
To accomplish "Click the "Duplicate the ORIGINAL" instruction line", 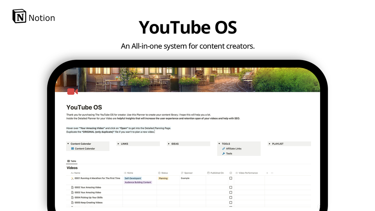I will point(110,132).
